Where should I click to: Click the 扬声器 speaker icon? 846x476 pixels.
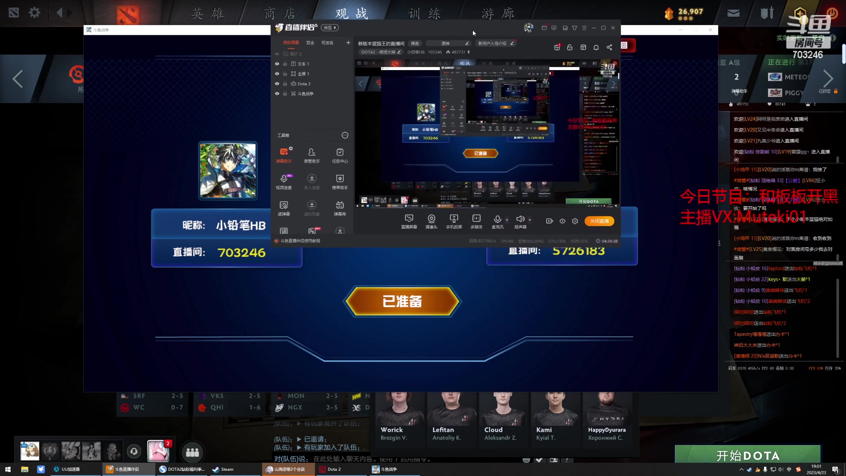click(x=520, y=219)
